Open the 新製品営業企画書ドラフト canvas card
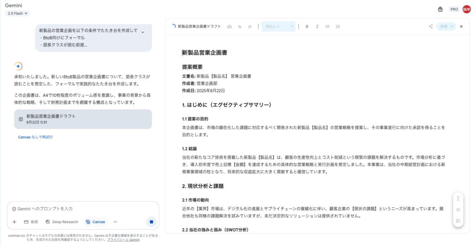Image resolution: width=476 pixels, height=246 pixels. (83, 119)
